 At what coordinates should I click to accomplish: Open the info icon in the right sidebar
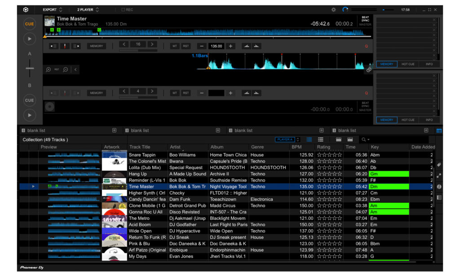pyautogui.click(x=439, y=186)
